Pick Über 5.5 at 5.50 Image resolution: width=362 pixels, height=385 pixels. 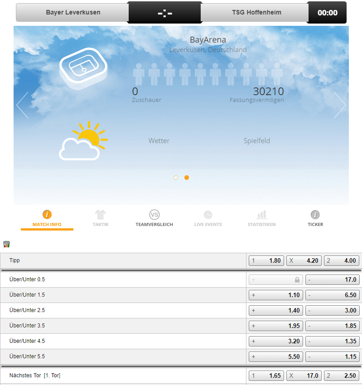(x=276, y=356)
